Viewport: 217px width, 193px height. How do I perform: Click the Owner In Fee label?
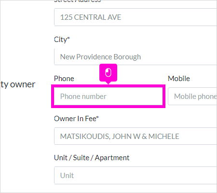pos(76,119)
